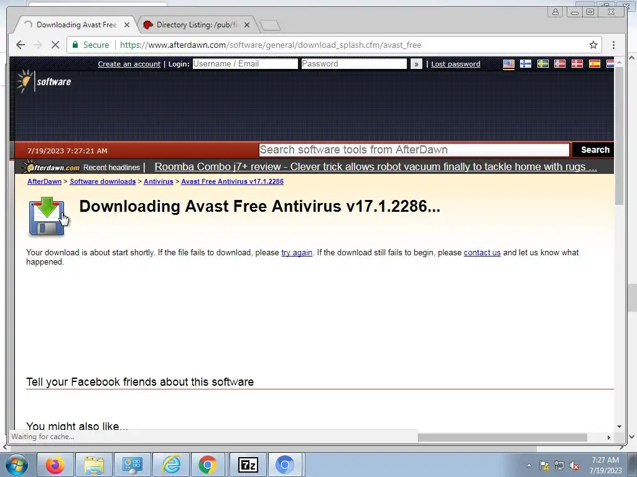Click the contact us link
637x477 pixels.
[x=482, y=252]
